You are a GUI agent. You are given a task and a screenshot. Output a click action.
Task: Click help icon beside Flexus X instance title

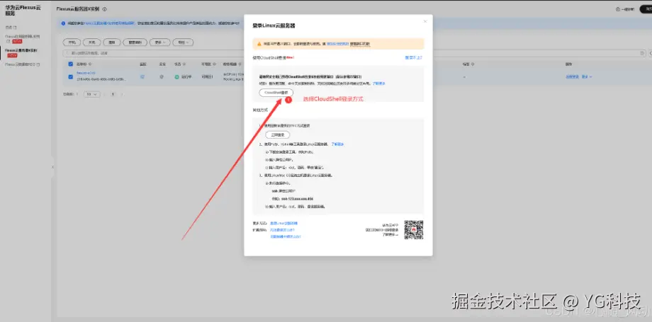tap(104, 8)
